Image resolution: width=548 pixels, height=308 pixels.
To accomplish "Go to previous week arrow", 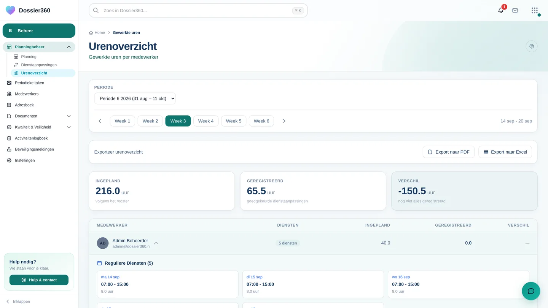I will click(100, 121).
